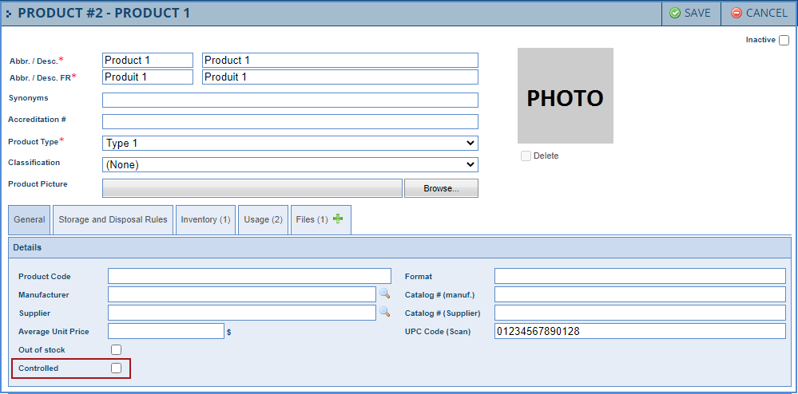798x394 pixels.
Task: Click the Cancel button
Action: click(x=758, y=13)
